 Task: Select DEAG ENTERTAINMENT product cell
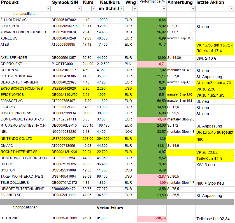(x=25, y=83)
